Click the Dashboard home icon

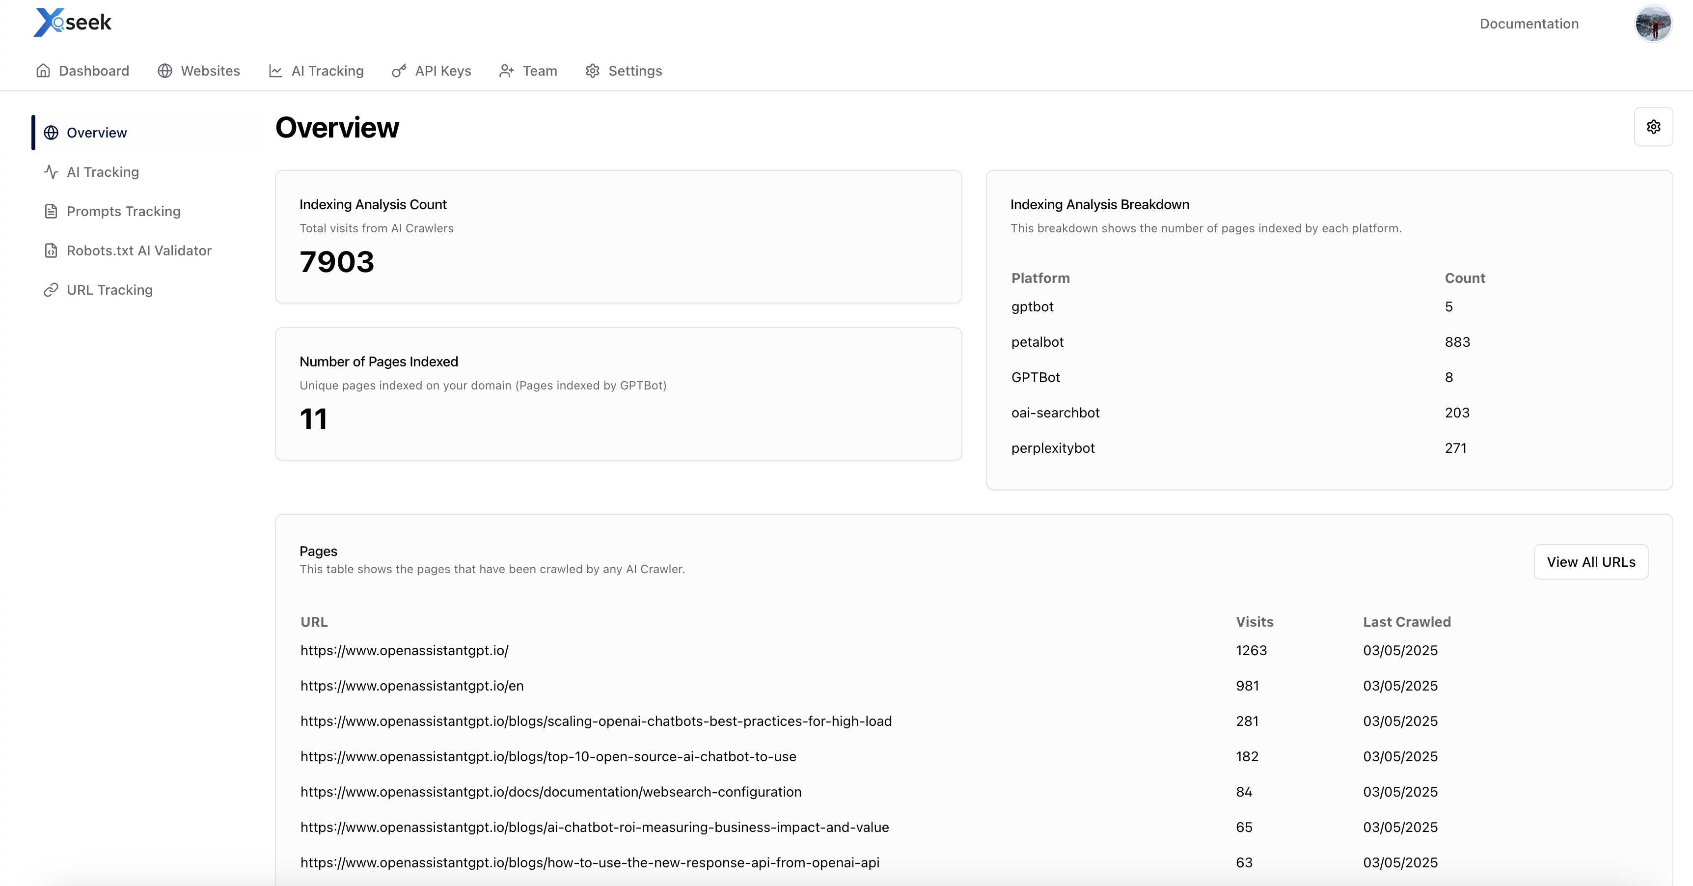click(x=43, y=70)
